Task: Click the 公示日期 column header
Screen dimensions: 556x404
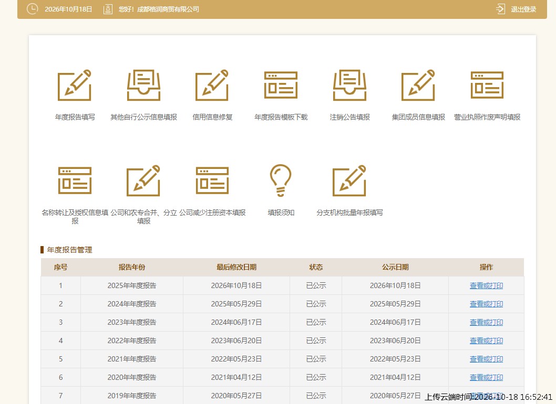Action: click(x=395, y=267)
